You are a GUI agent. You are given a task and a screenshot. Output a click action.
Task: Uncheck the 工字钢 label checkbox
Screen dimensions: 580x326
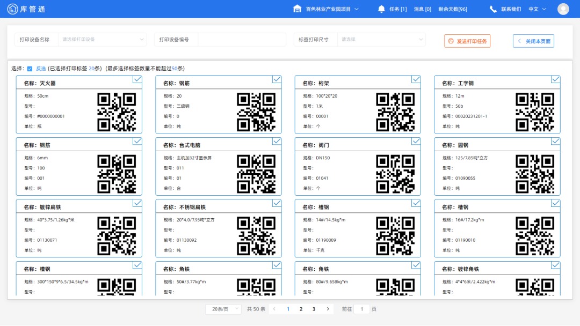pos(556,79)
